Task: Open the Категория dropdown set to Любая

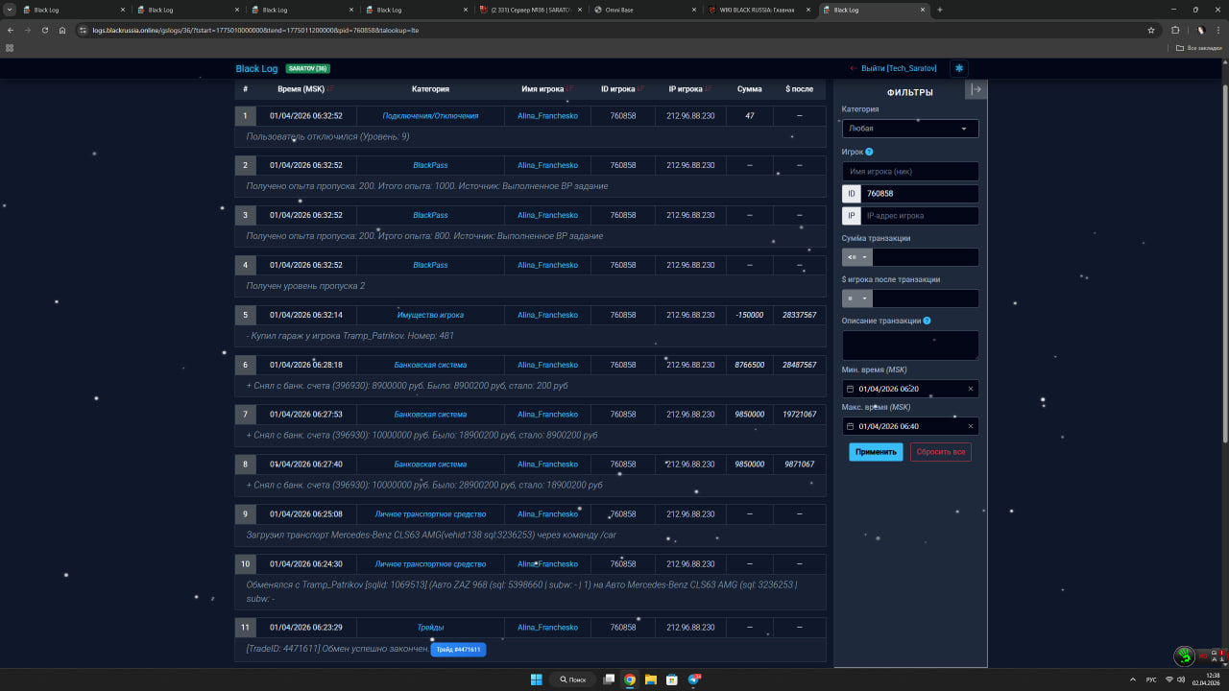Action: pyautogui.click(x=909, y=128)
